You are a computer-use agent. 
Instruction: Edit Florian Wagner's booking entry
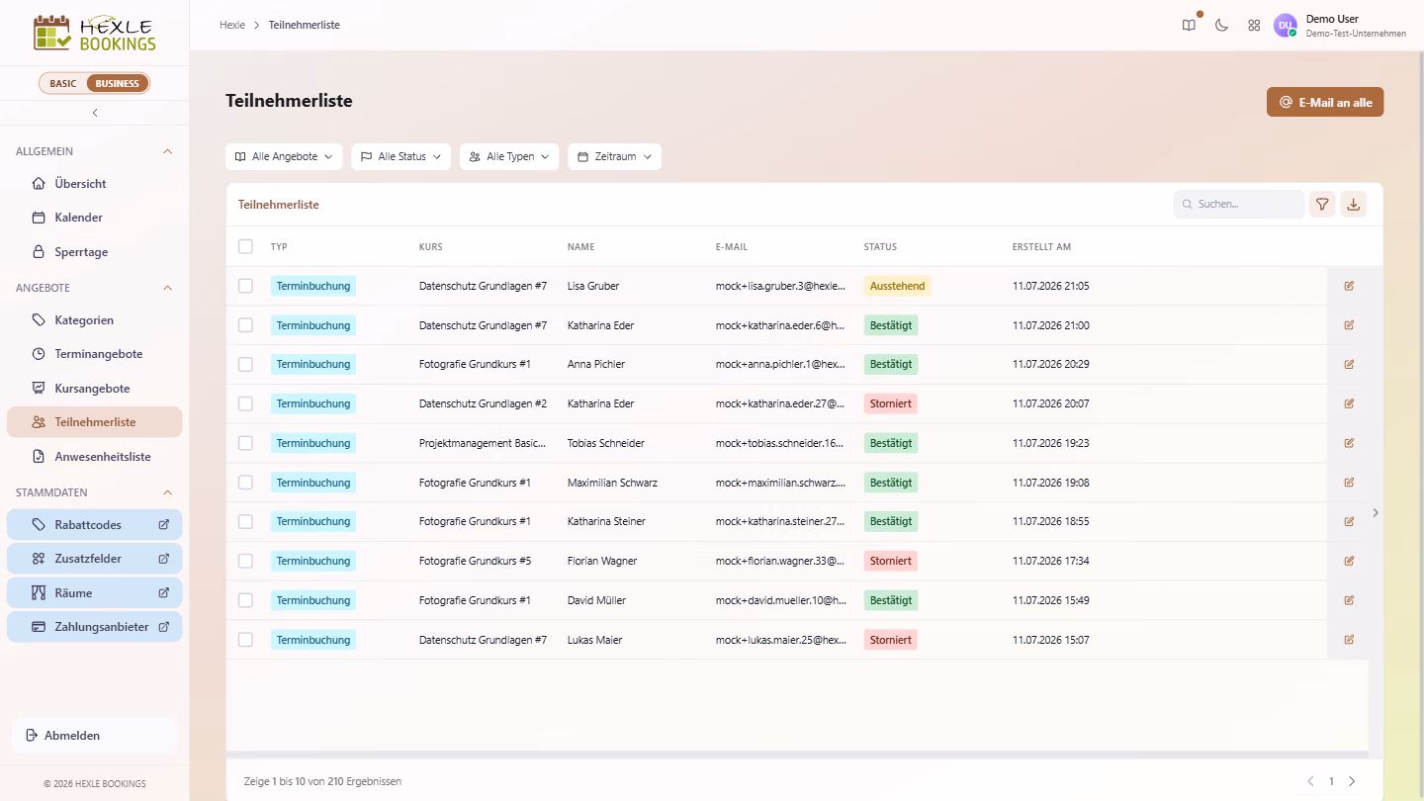(x=1349, y=561)
